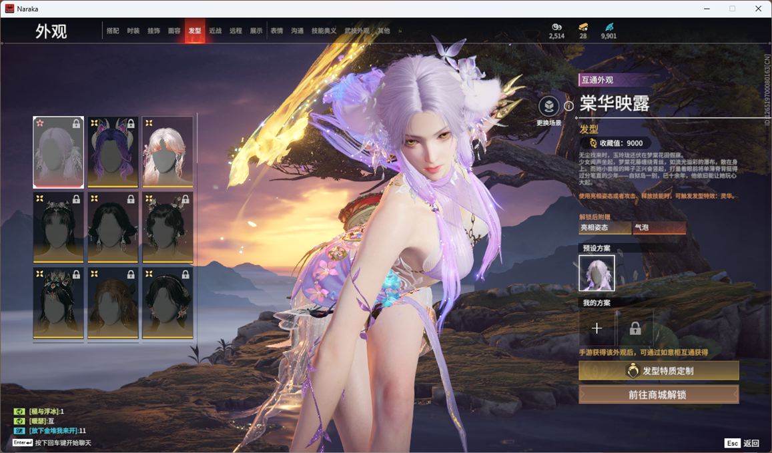
Task: Go to the 近战 (melee) tab
Action: pyautogui.click(x=215, y=31)
